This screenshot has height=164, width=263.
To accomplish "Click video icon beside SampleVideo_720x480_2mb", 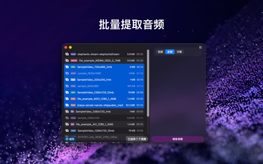I will (x=67, y=67).
